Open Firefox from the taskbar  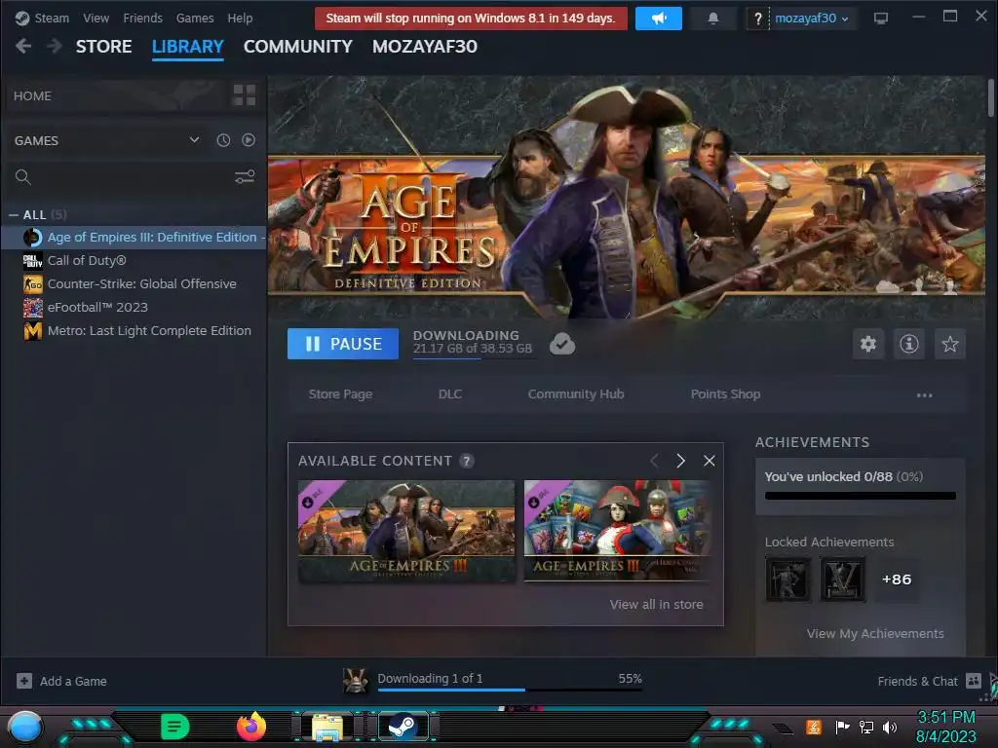(250, 727)
